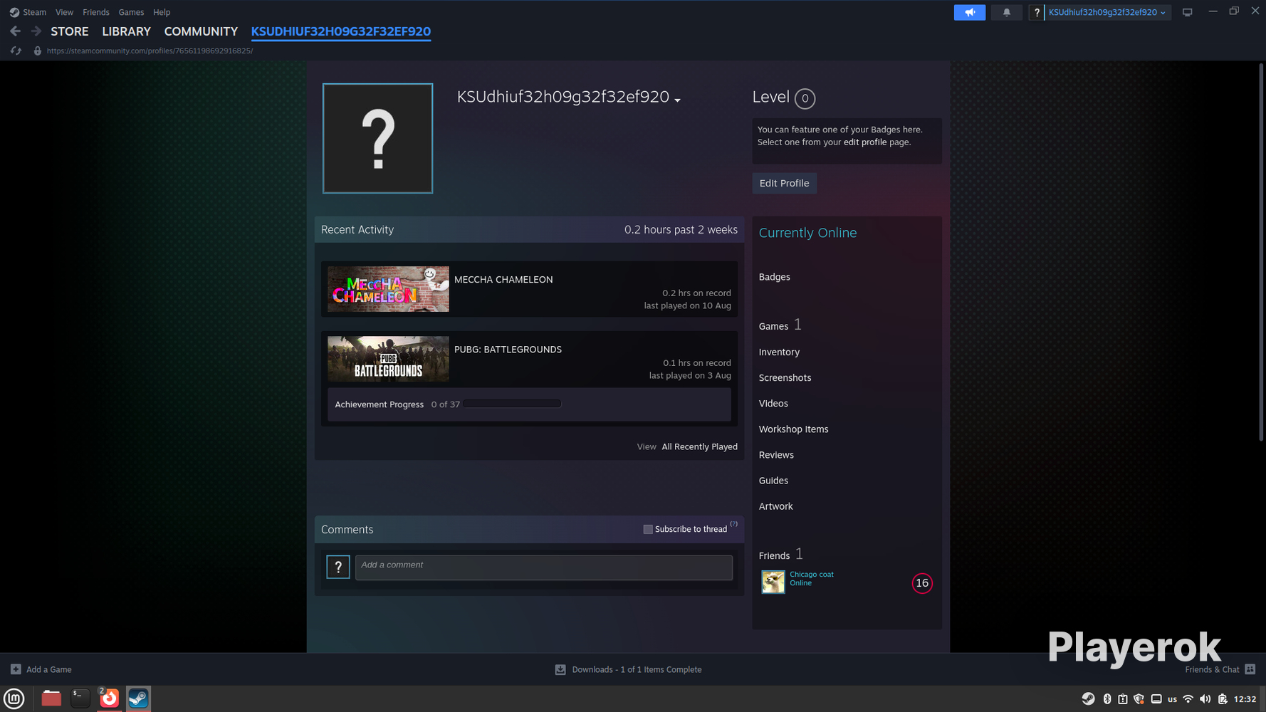This screenshot has height=712, width=1266.
Task: Click the PUBG achievement progress bar
Action: click(512, 404)
